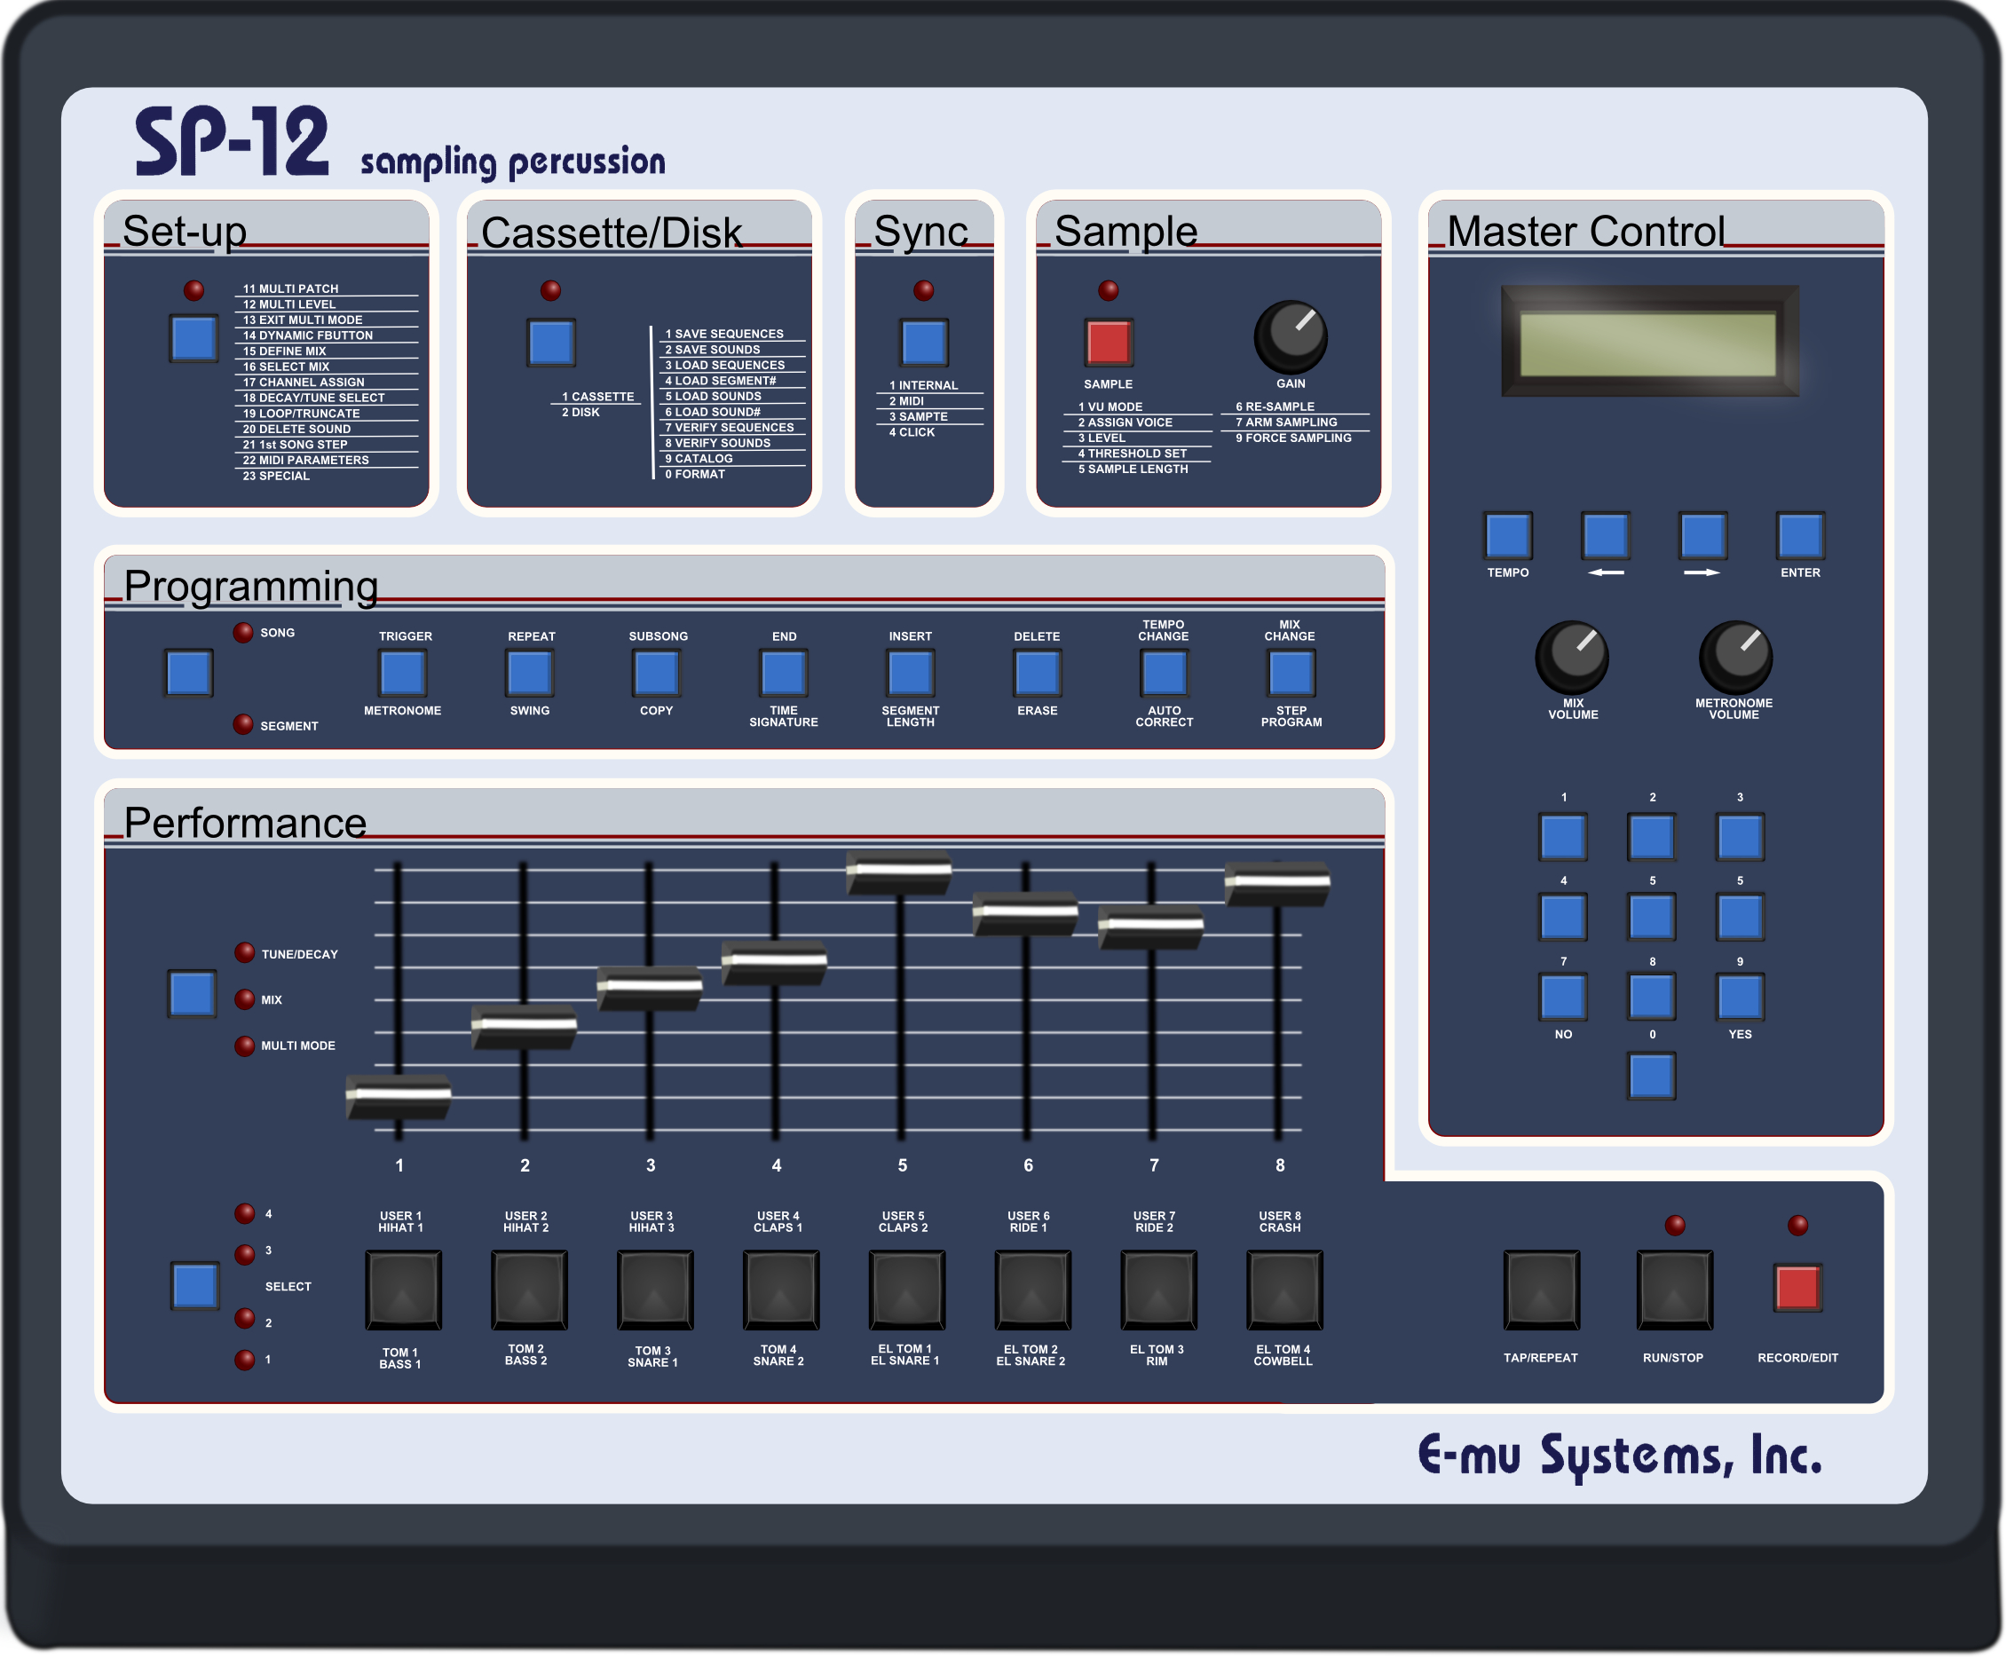Screen dimensions: 2006x1657
Task: Click the GAIN knob in Sample section
Action: [x=1291, y=337]
